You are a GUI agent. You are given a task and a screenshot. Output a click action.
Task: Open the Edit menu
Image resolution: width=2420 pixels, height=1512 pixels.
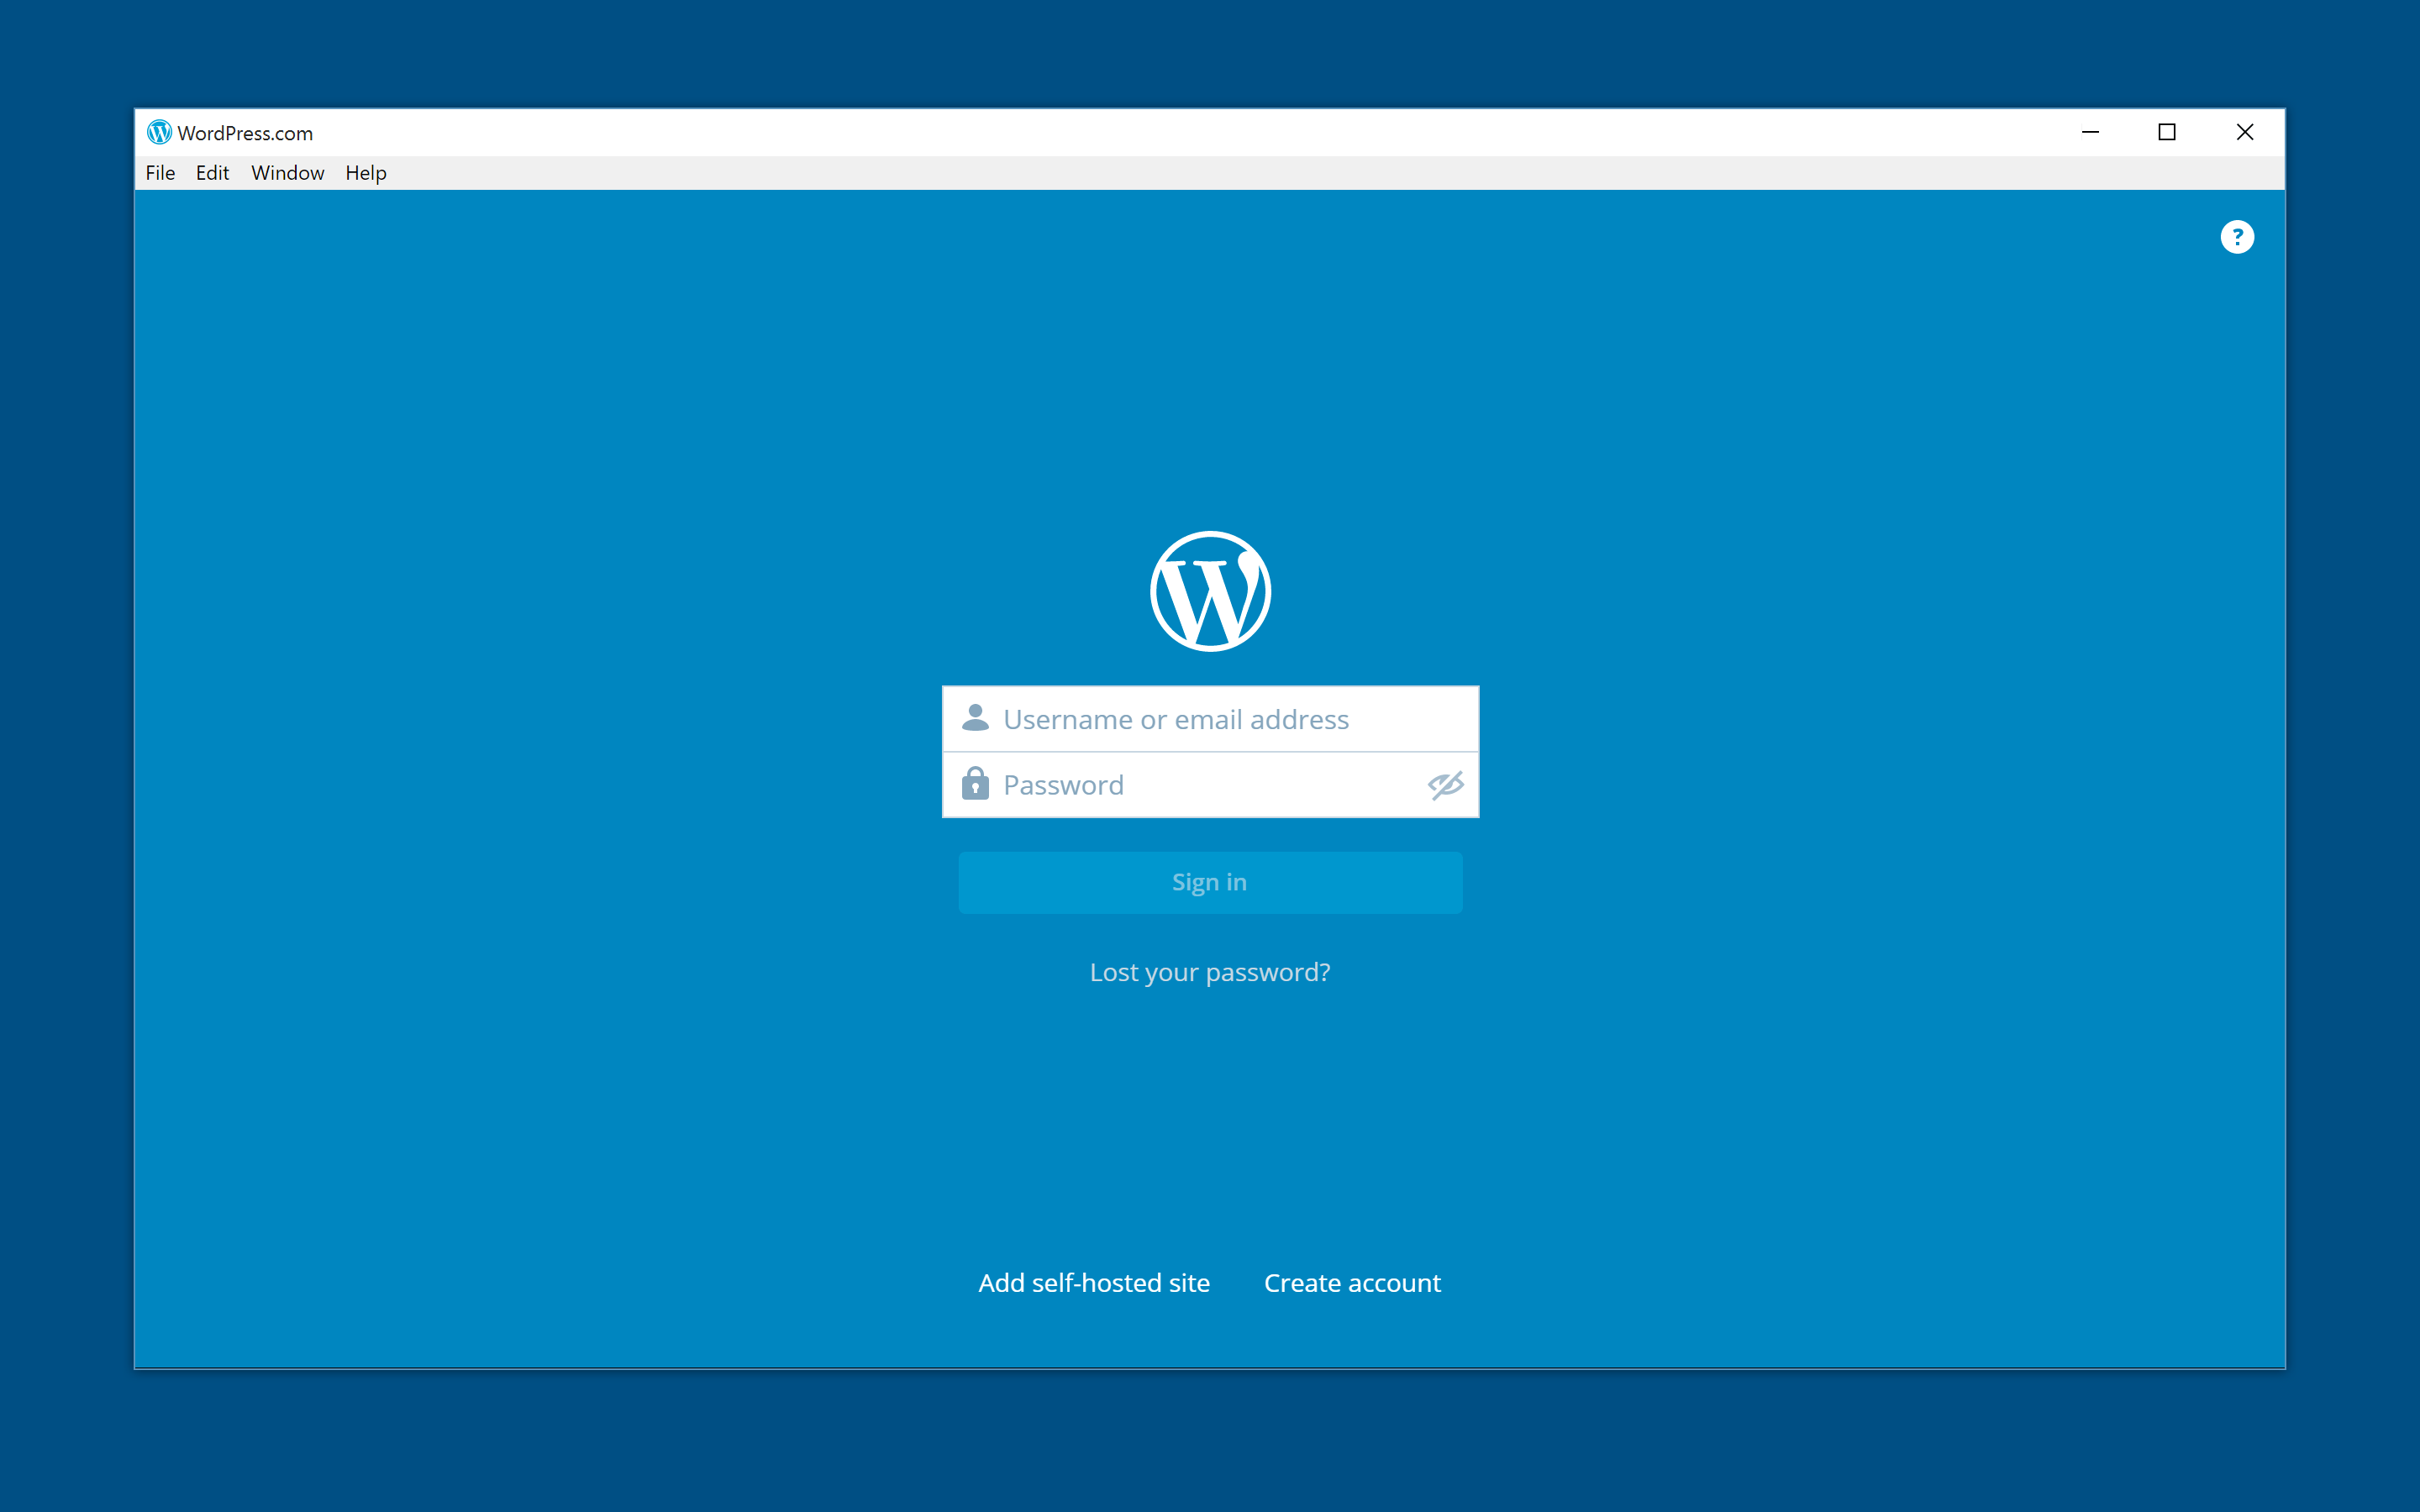[x=212, y=173]
